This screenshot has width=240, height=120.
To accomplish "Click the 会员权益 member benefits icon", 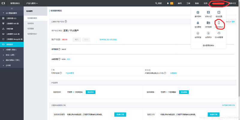I will (198, 34).
